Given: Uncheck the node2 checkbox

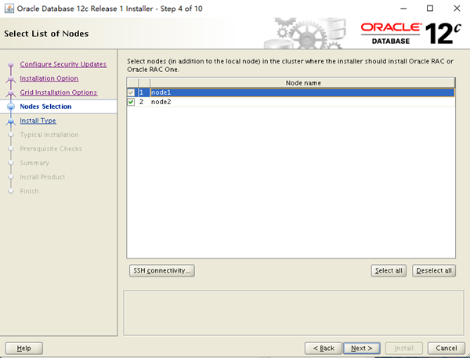Looking at the screenshot, I should coord(131,102).
